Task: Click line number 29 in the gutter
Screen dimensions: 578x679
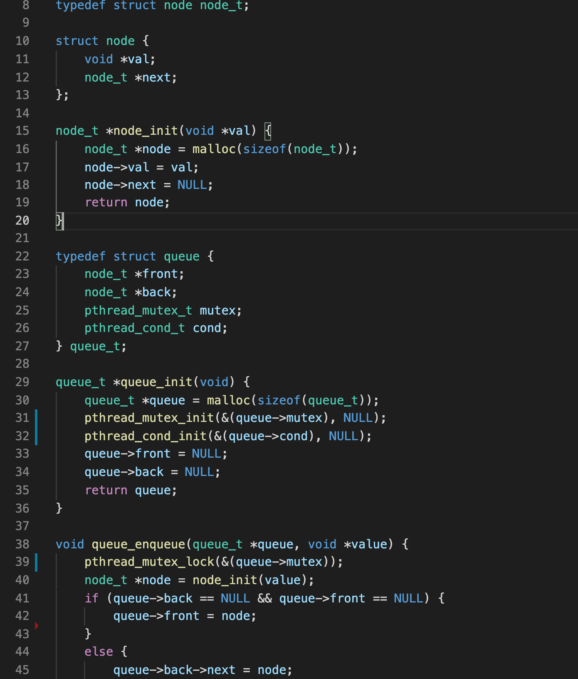Action: (22, 382)
